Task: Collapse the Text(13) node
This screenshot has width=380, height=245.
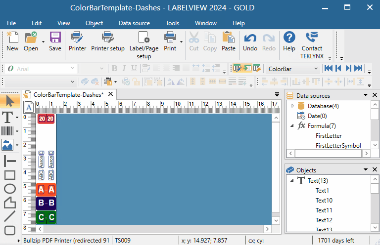Action: click(x=292, y=180)
